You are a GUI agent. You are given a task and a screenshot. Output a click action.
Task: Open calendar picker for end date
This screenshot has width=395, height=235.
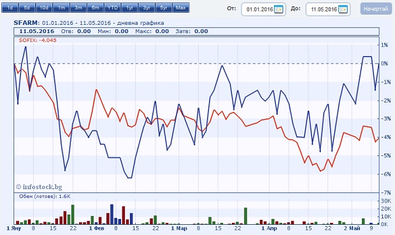[343, 10]
